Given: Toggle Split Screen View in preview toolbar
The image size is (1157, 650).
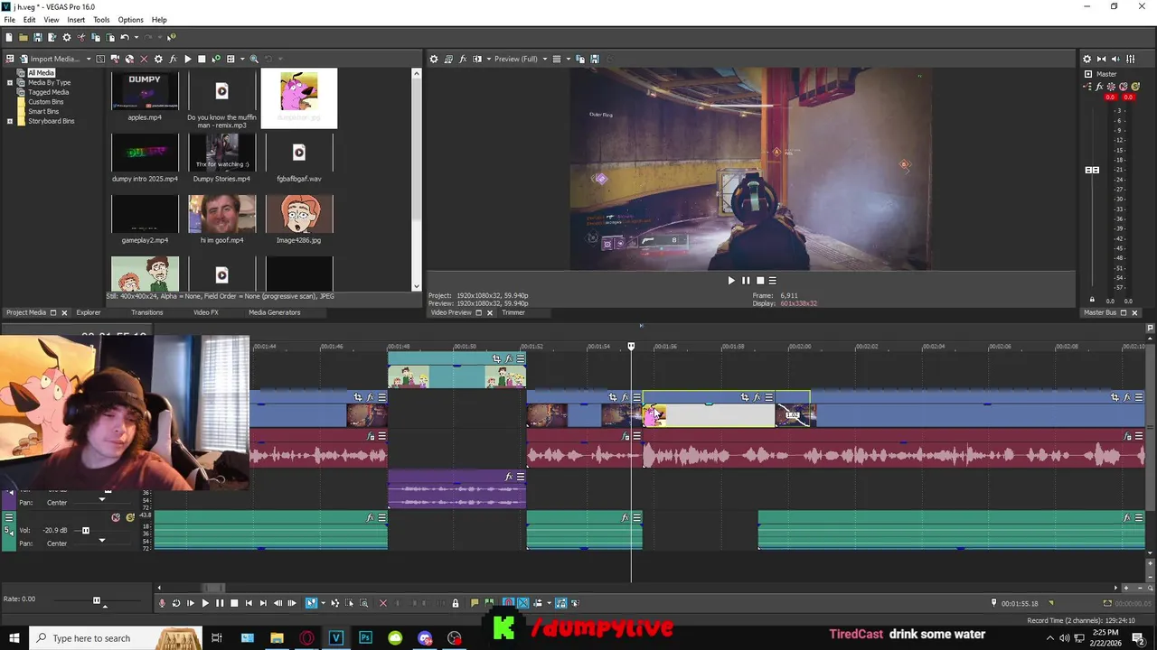Looking at the screenshot, I should click(477, 59).
